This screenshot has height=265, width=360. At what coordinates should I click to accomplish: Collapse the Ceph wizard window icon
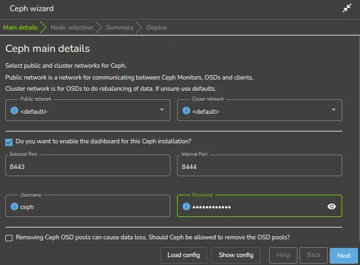tap(347, 8)
